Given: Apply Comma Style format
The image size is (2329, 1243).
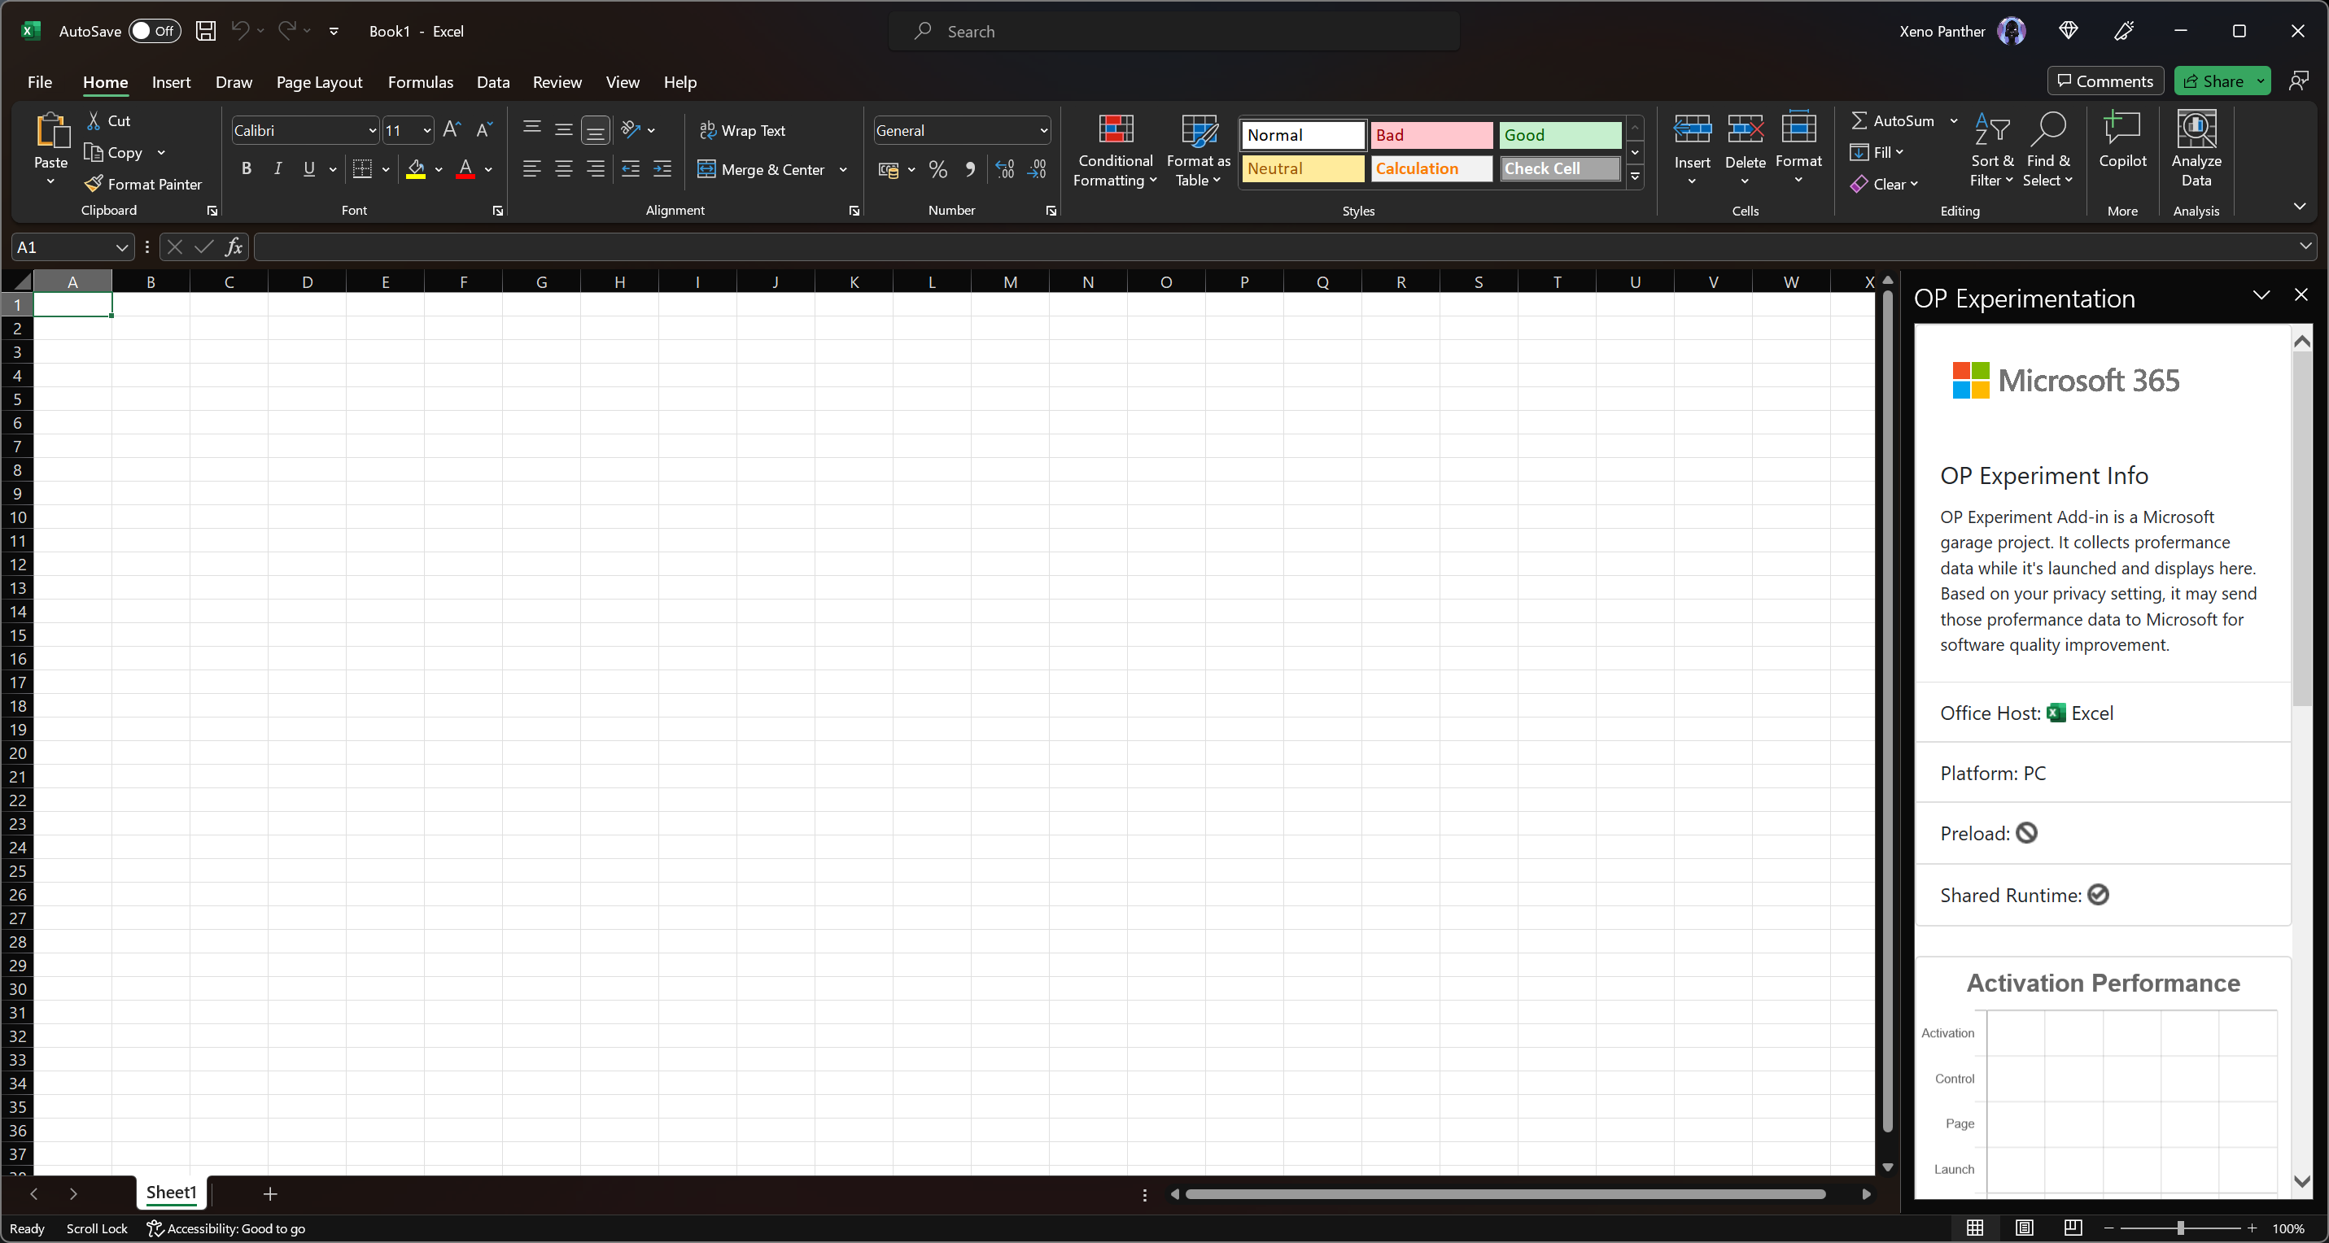Looking at the screenshot, I should 970,169.
